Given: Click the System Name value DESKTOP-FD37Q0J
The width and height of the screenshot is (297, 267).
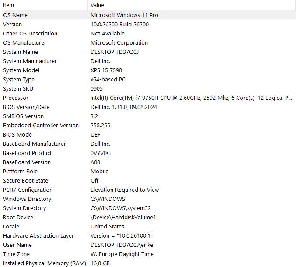Looking at the screenshot, I should point(115,52).
